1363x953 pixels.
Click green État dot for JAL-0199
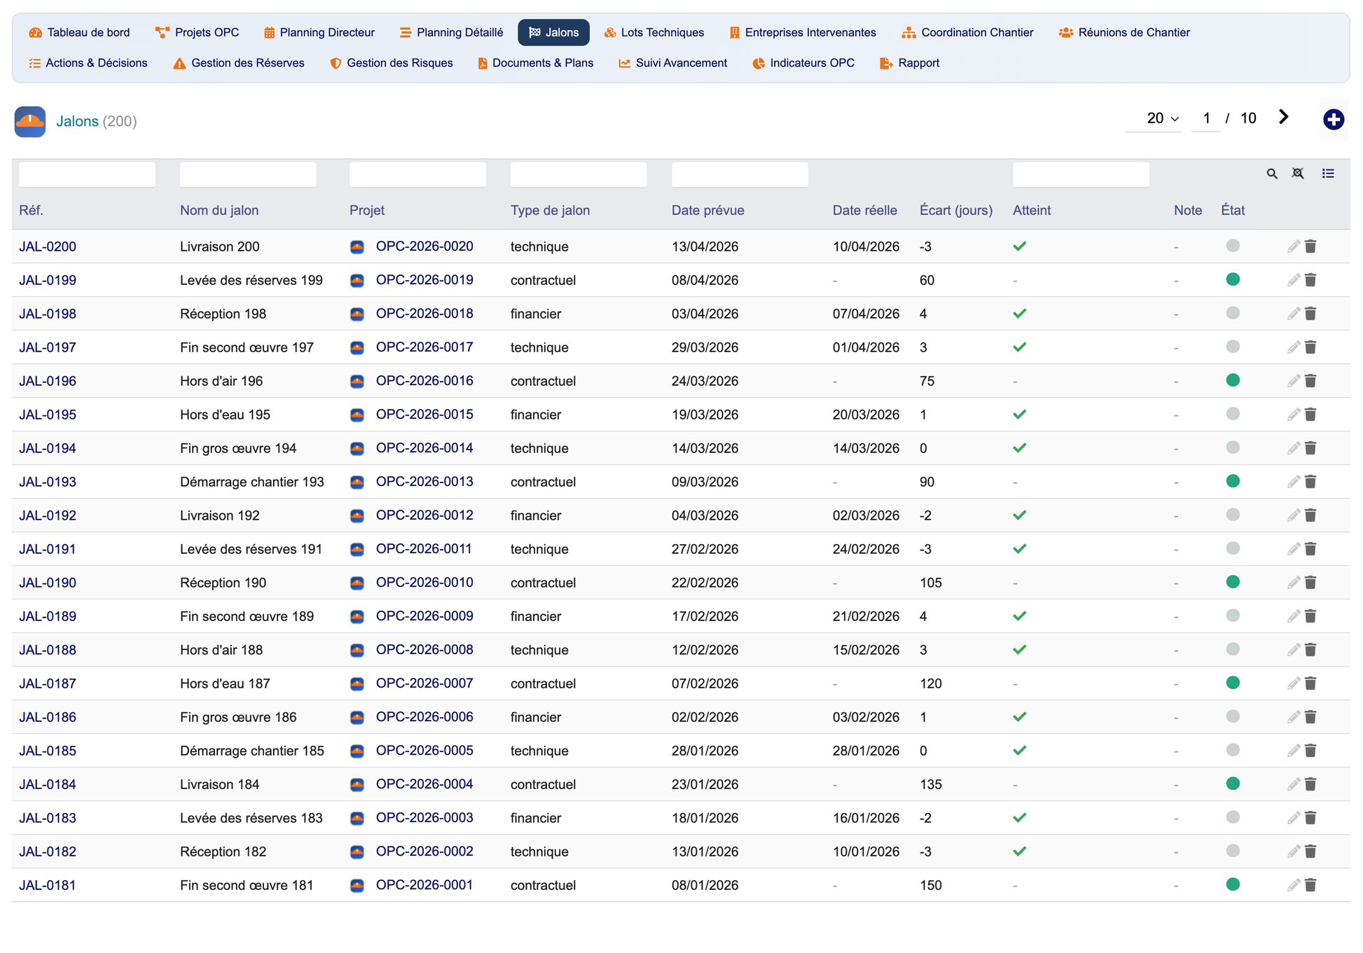coord(1233,279)
